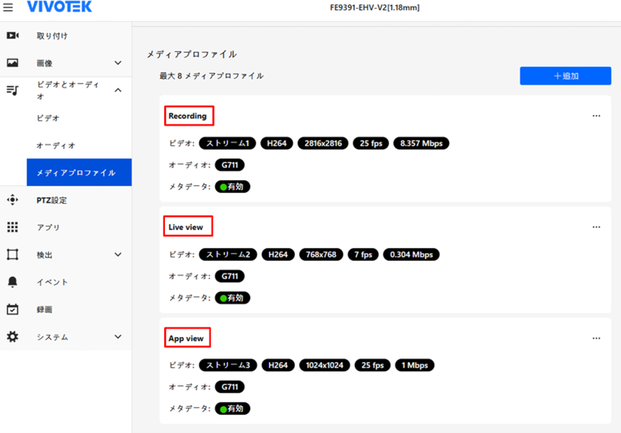
Task: Select the アプリ grid icon
Action: 12,228
